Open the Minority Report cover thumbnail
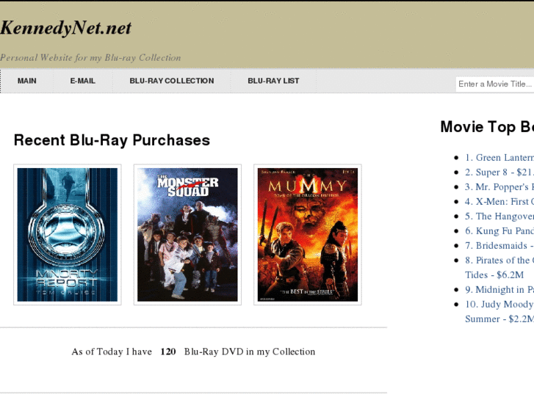 tap(68, 235)
